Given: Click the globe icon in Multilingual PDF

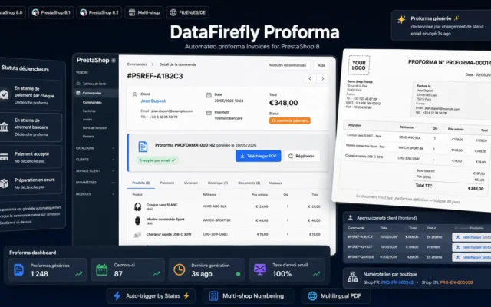Looking at the screenshot, I should [312, 295].
